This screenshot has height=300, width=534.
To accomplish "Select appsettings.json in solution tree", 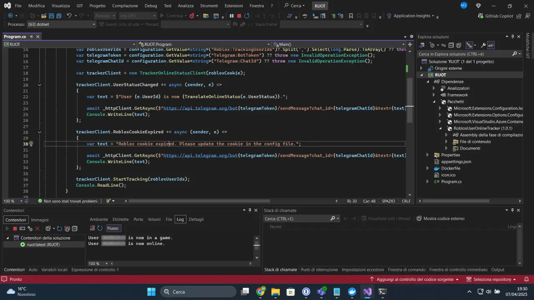I will coord(456,162).
